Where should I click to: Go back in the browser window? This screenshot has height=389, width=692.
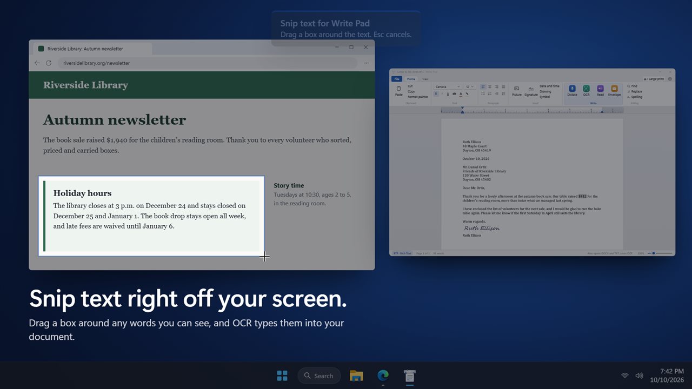coord(37,63)
